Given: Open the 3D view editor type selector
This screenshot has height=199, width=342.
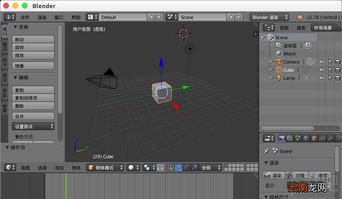Looking at the screenshot, I should pyautogui.click(x=10, y=167).
